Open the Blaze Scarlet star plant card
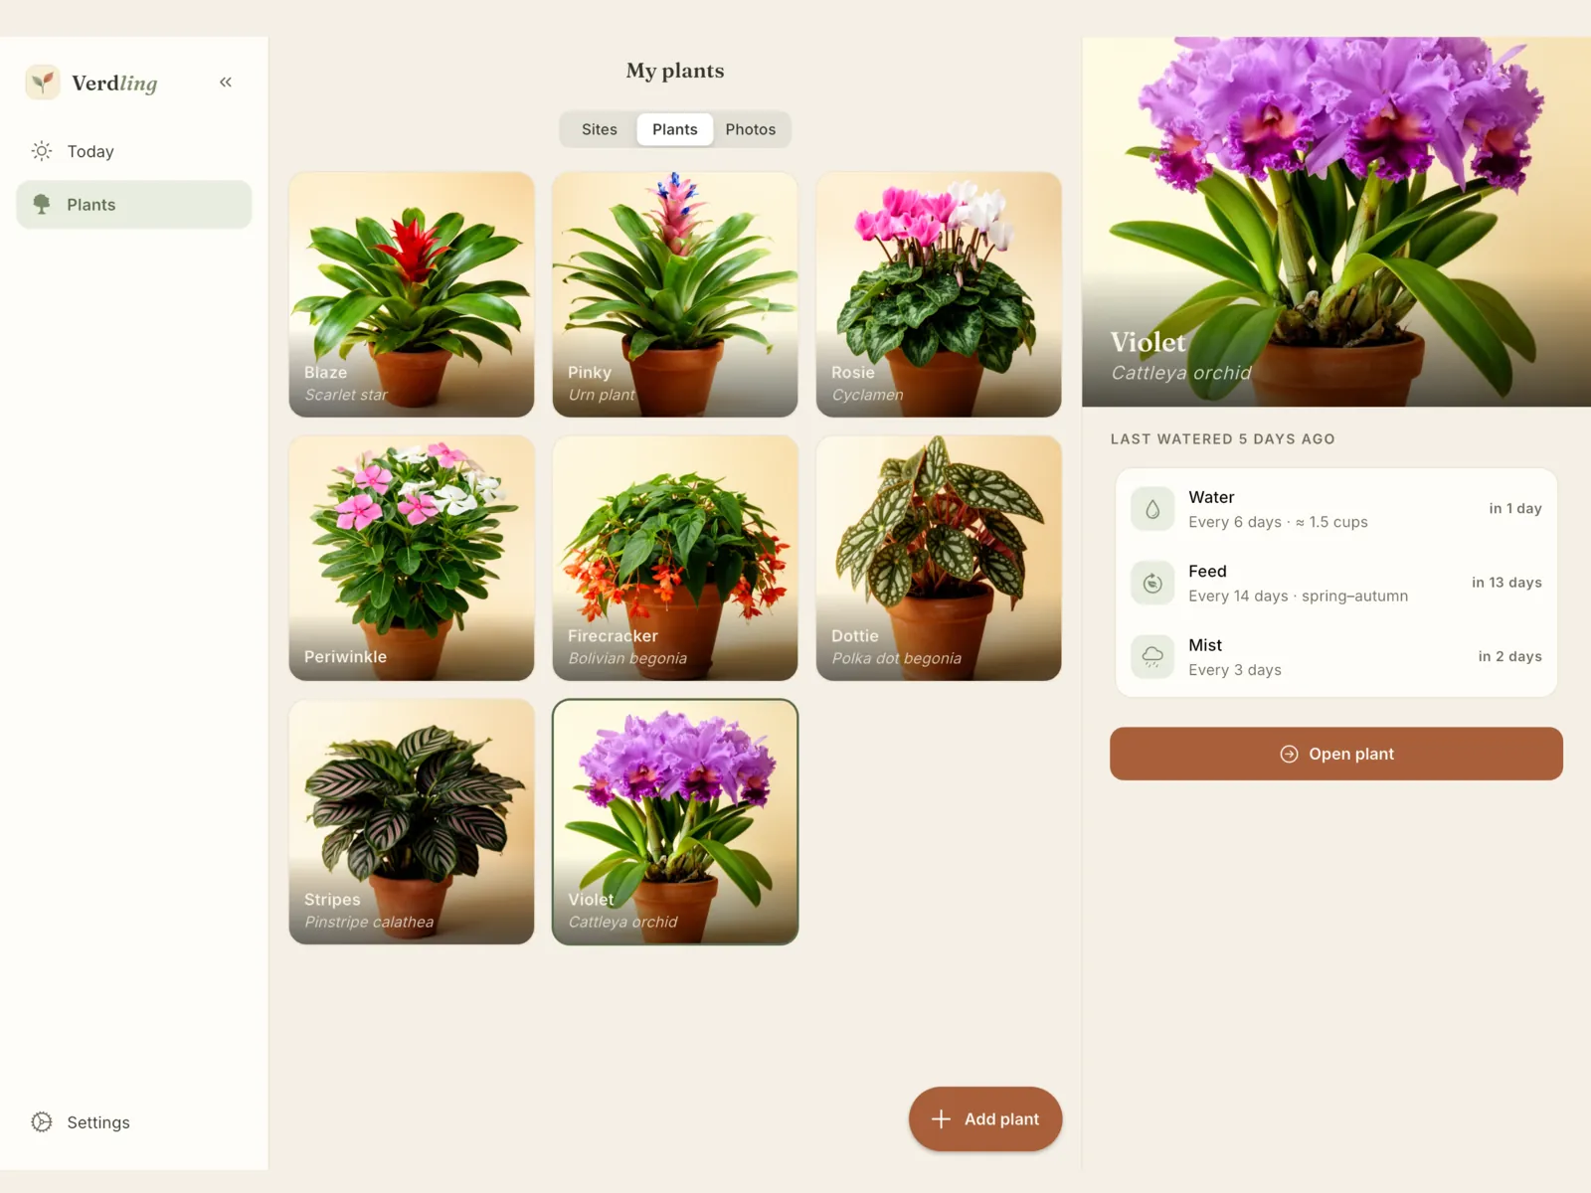 [x=412, y=294]
